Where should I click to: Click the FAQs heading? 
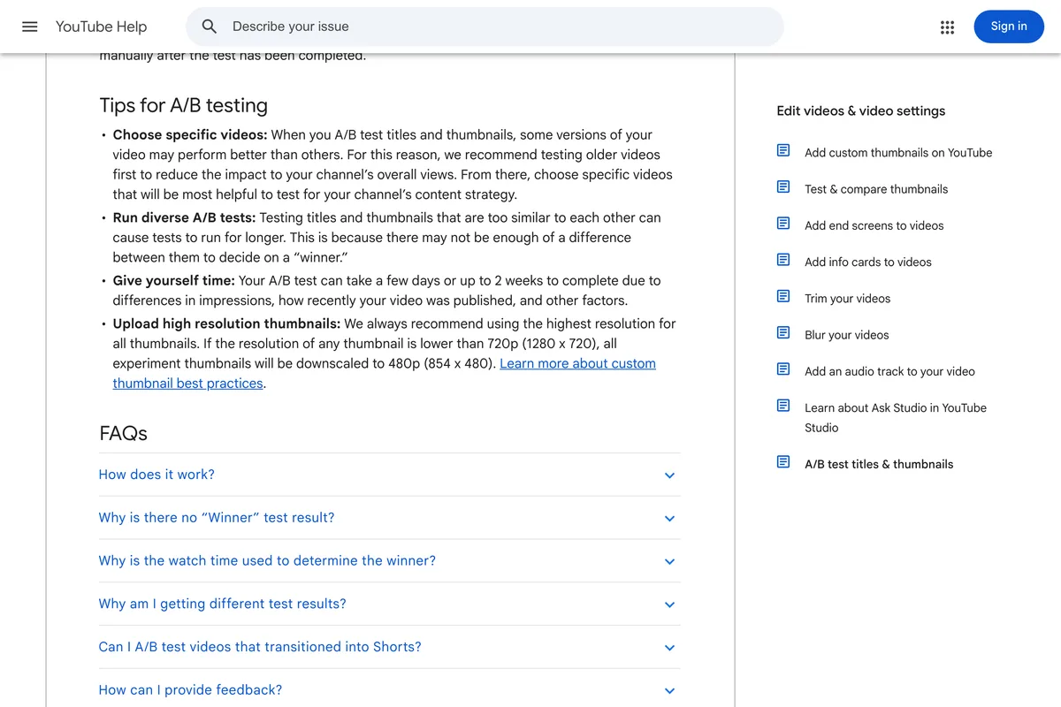pyautogui.click(x=123, y=433)
